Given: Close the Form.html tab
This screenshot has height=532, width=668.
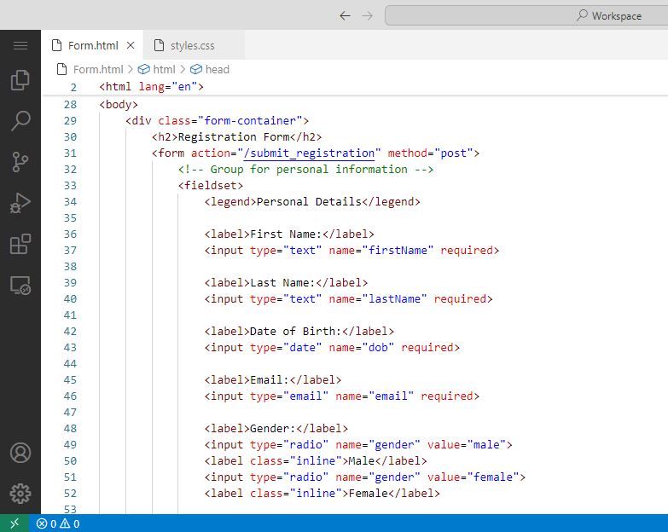Looking at the screenshot, I should click(131, 45).
